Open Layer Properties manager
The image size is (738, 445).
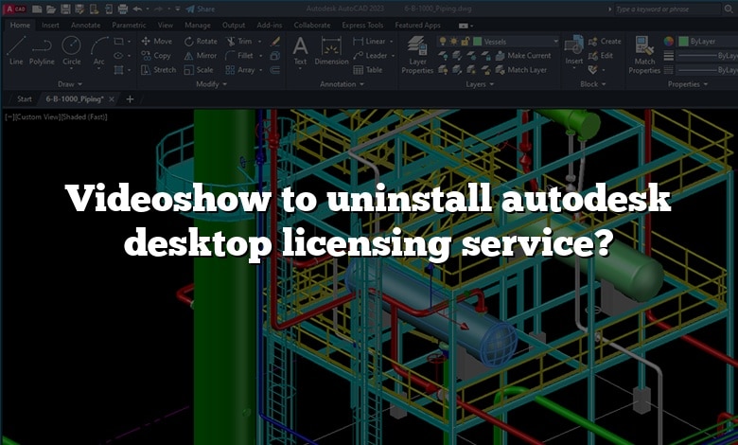pos(416,55)
